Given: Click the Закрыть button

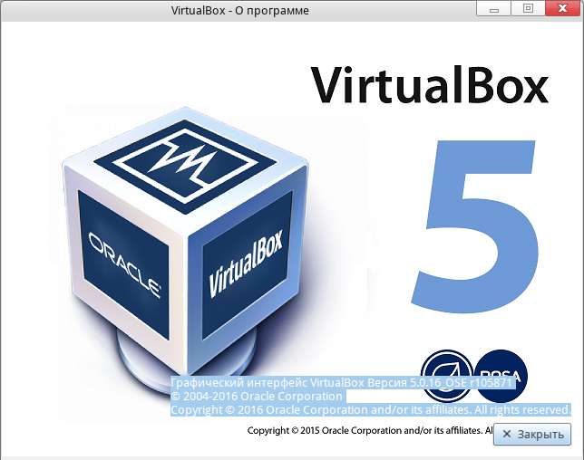Looking at the screenshot, I should click(x=532, y=434).
